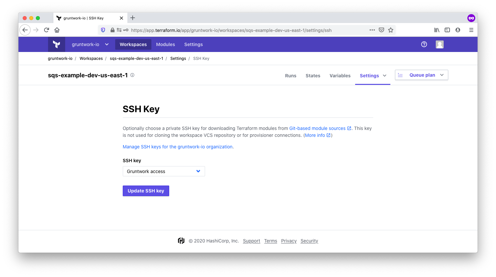
Task: Expand the Queue plan dropdown arrow
Action: point(441,75)
